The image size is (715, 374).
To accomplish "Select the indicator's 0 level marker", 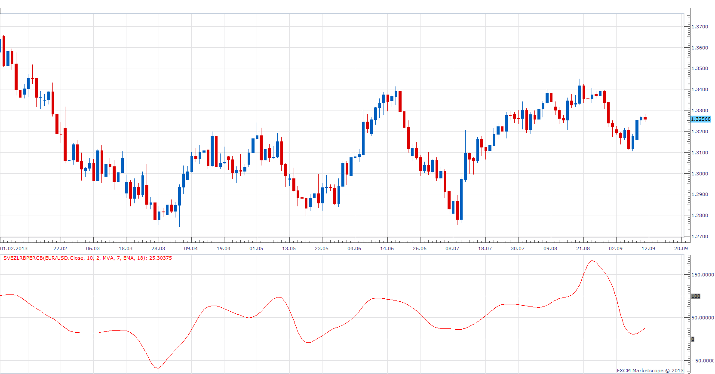I will point(693,339).
